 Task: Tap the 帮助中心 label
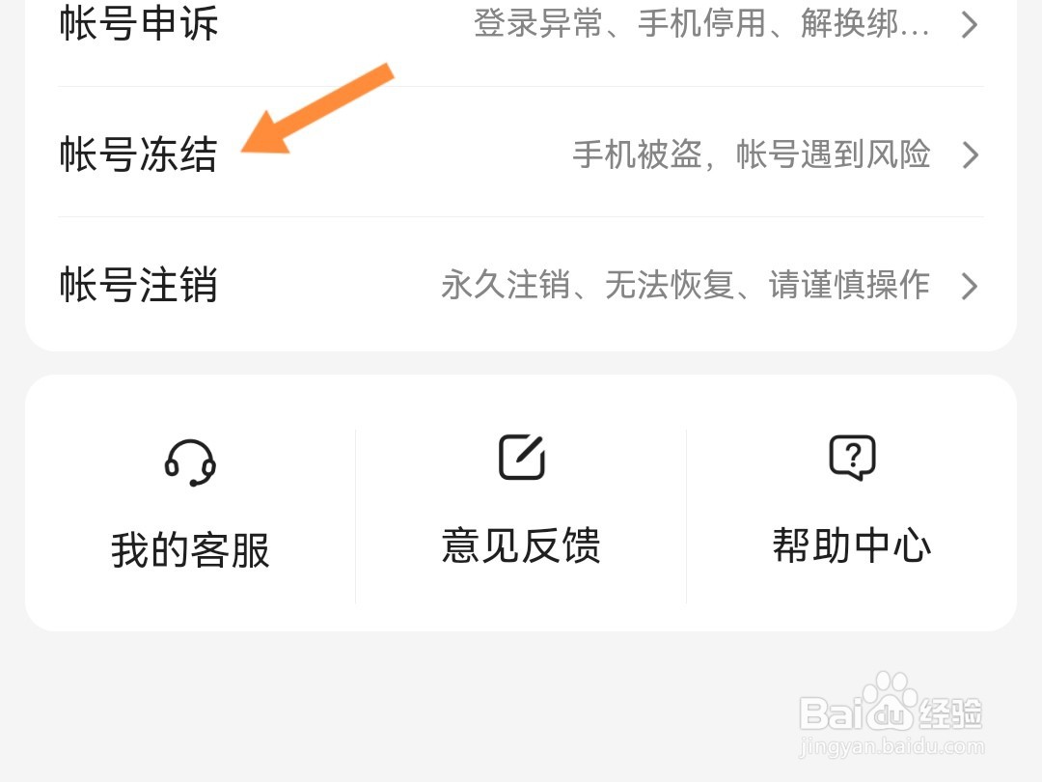(x=852, y=545)
